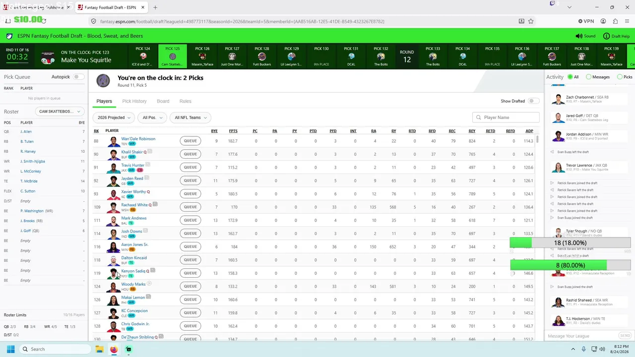Click Khalil Shakir's news note icon
Viewport: 635px width, 357px height.
(x=150, y=152)
